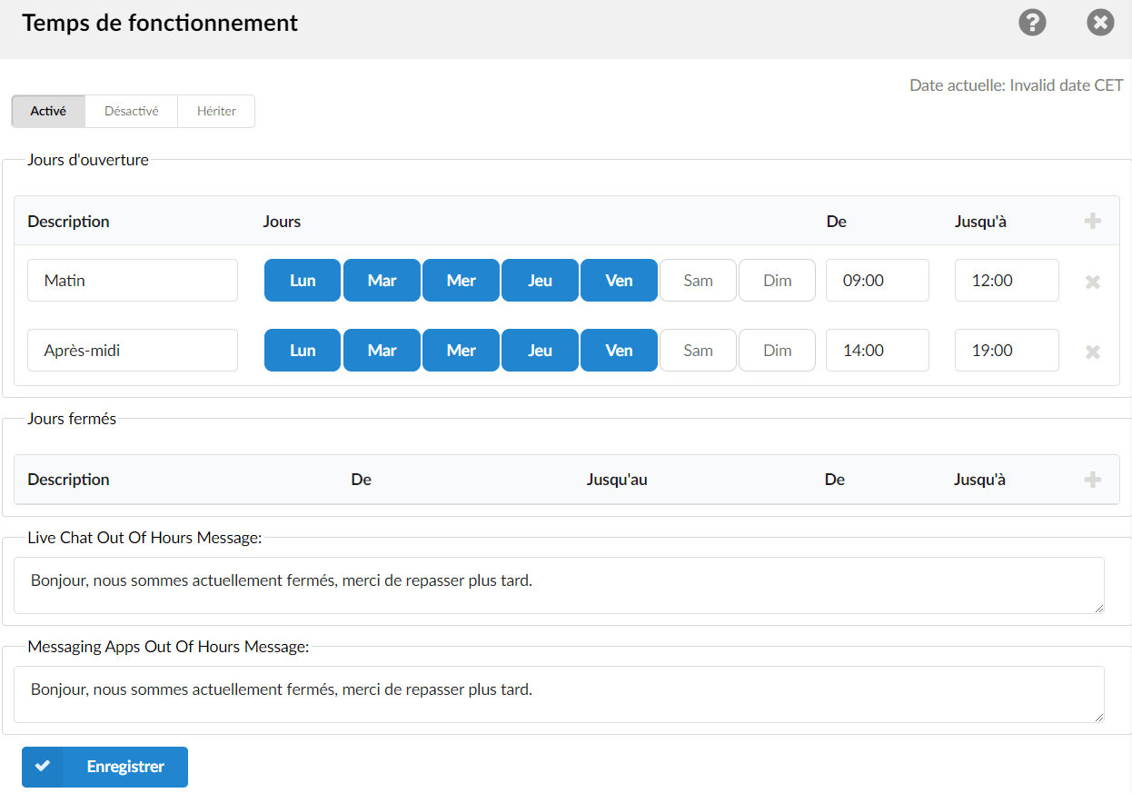1132x793 pixels.
Task: Toggle Lun for the Matin row
Action: pyautogui.click(x=303, y=280)
